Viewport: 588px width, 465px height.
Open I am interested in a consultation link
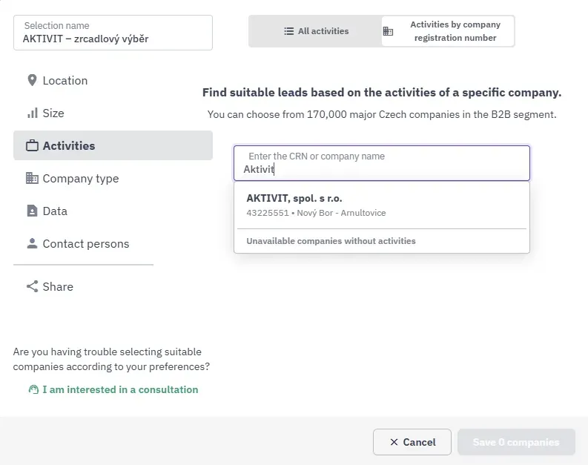(x=113, y=389)
